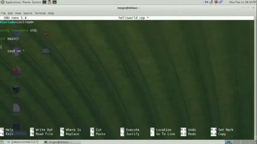Viewport: 257px width, 144px height.
Task: Minimize the terminal window
Action: coord(243,7)
